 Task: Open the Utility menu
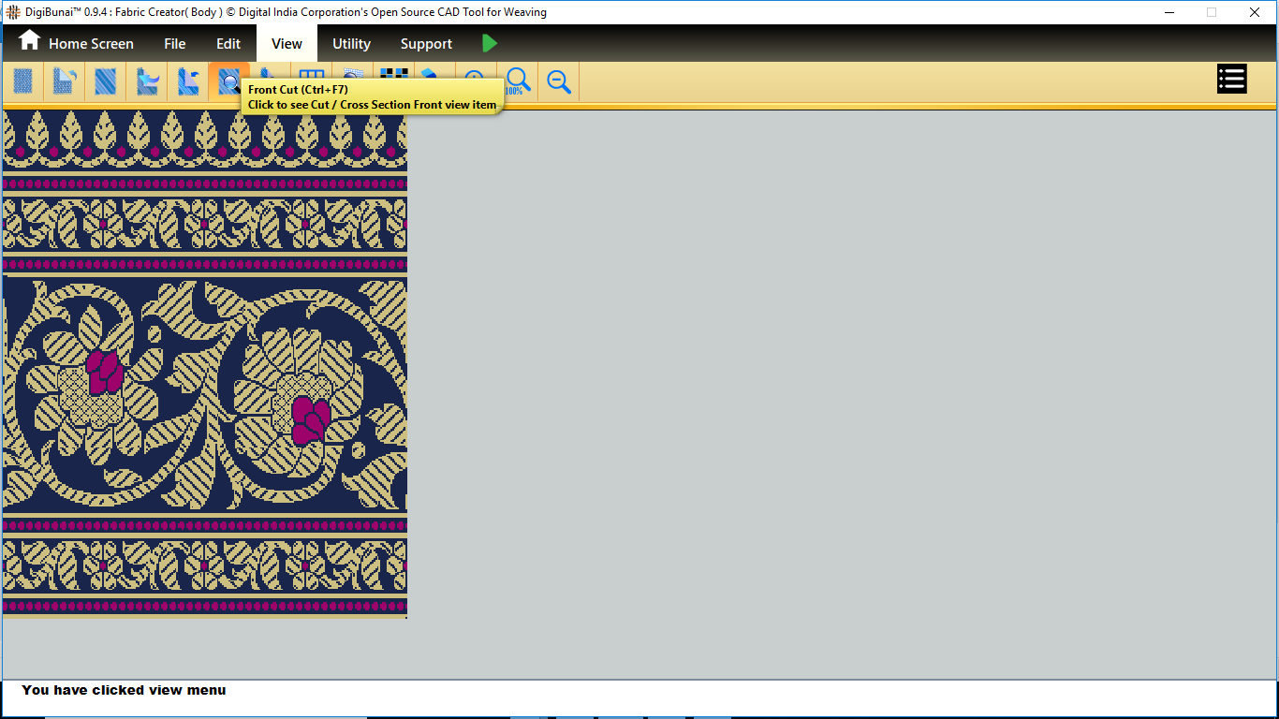(x=351, y=44)
